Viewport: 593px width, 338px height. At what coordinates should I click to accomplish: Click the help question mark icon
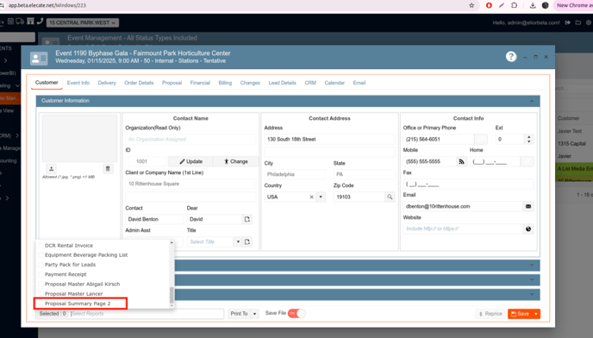coord(511,57)
